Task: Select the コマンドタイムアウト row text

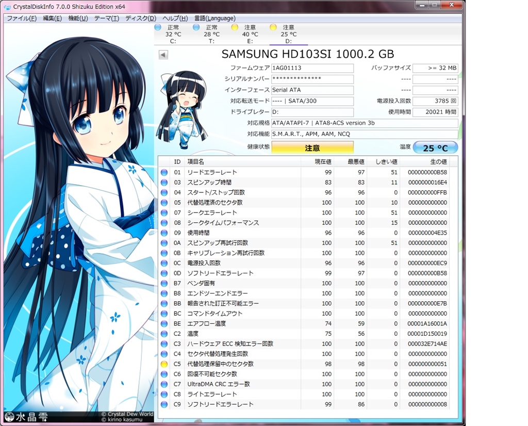Action: point(215,314)
